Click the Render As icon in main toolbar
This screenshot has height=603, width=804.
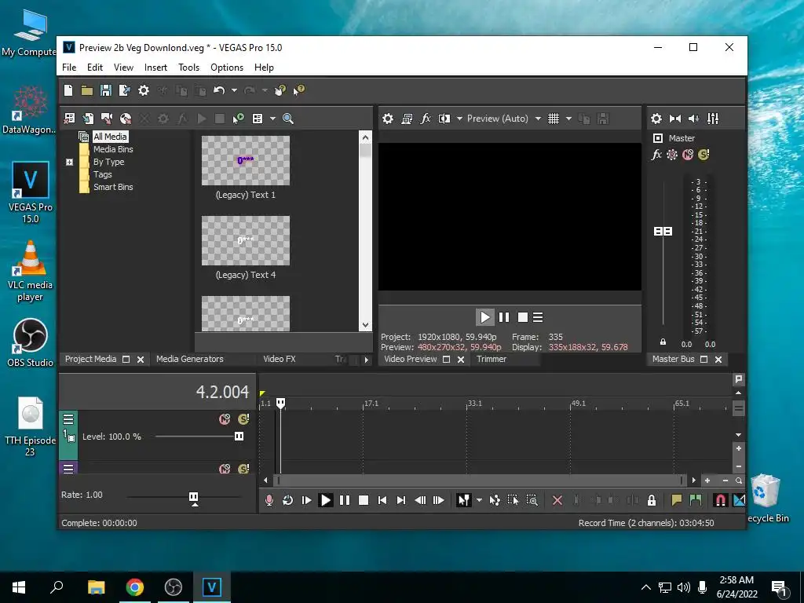[125, 90]
